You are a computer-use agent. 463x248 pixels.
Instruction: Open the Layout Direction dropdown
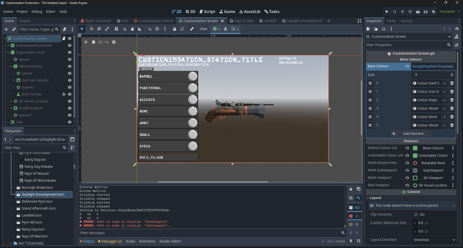pyautogui.click(x=434, y=240)
